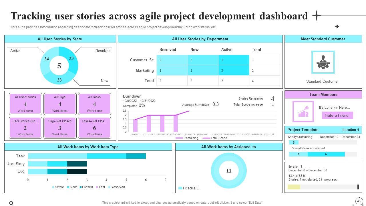Select the All Tasks work items tile
The height and width of the screenshot is (206, 366).
(x=94, y=104)
